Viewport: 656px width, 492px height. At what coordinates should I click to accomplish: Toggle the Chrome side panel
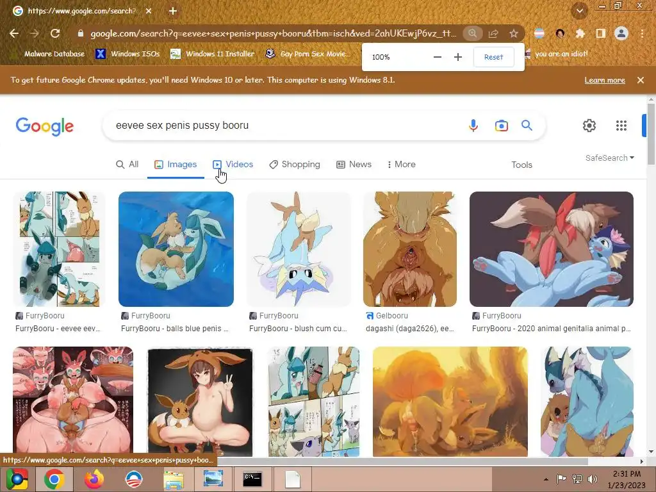click(601, 33)
